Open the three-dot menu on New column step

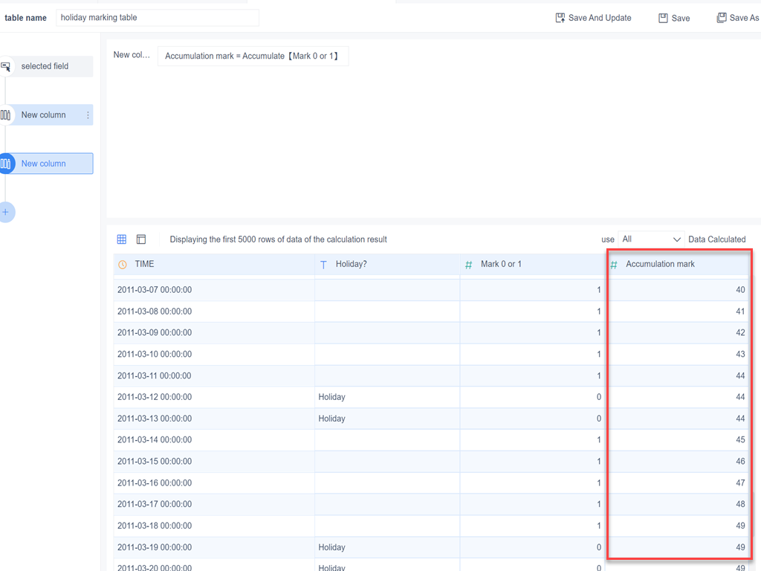[x=88, y=115]
